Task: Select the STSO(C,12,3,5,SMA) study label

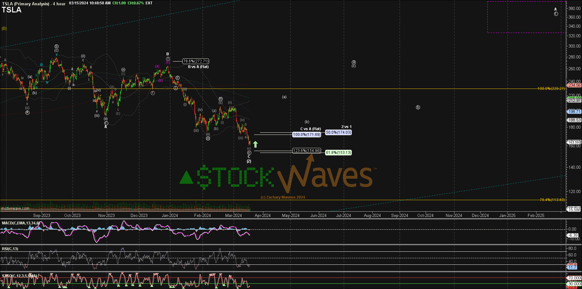Action: click(19, 276)
